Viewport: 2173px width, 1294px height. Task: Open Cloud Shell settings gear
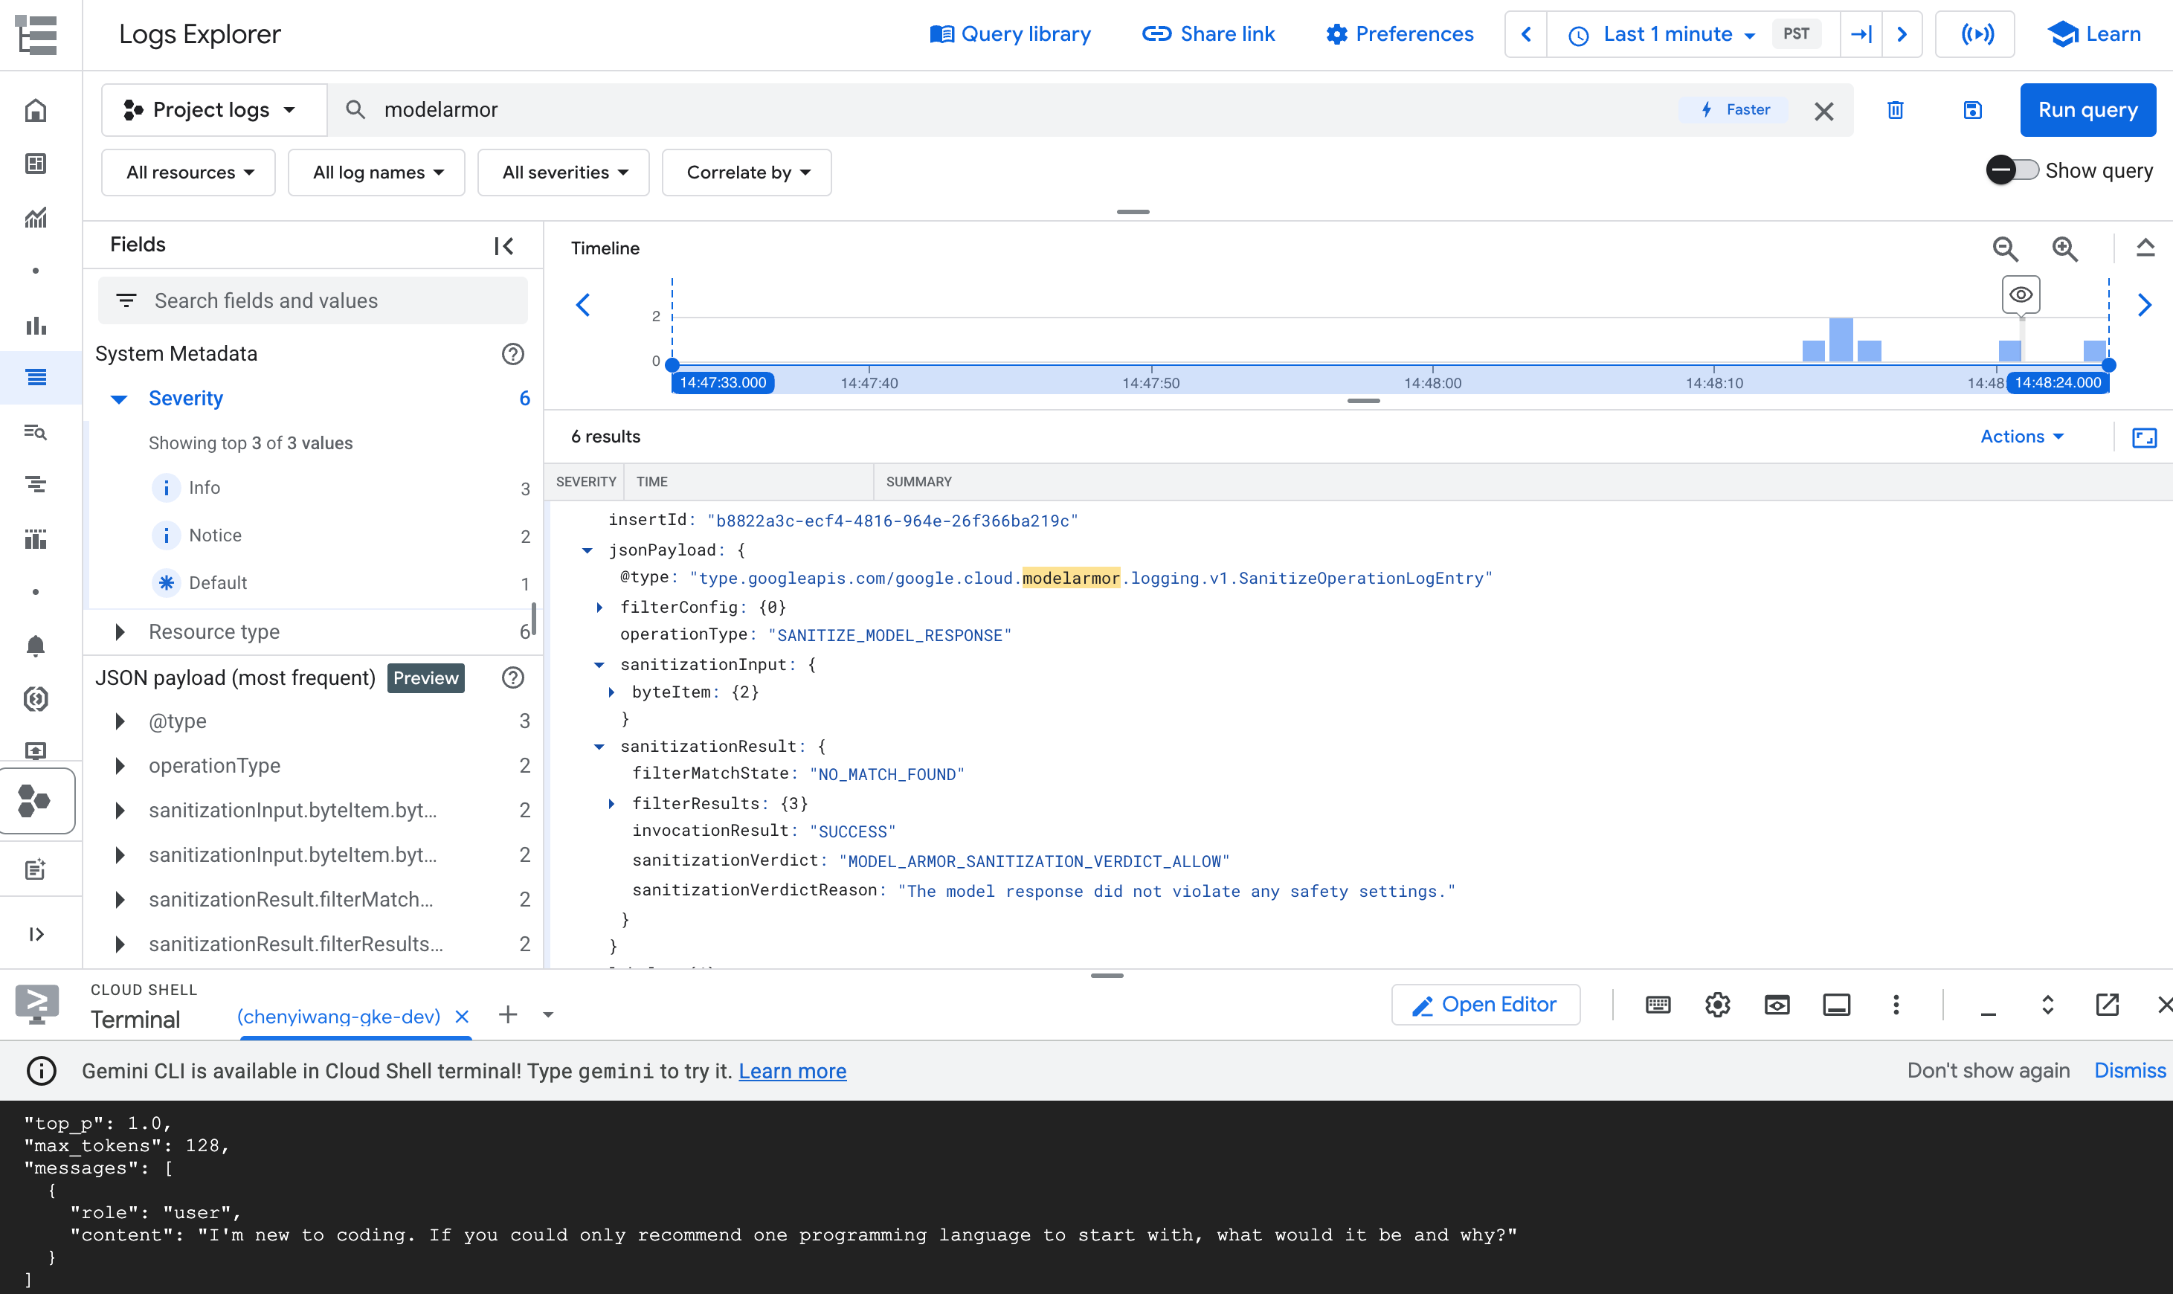point(1717,1005)
